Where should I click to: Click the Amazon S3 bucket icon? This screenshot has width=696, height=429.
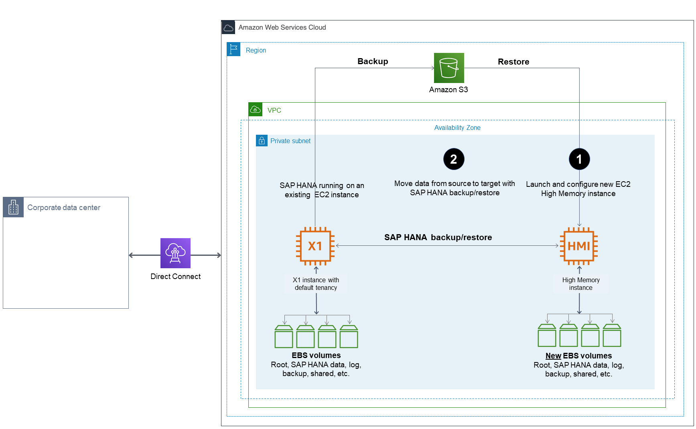(448, 68)
